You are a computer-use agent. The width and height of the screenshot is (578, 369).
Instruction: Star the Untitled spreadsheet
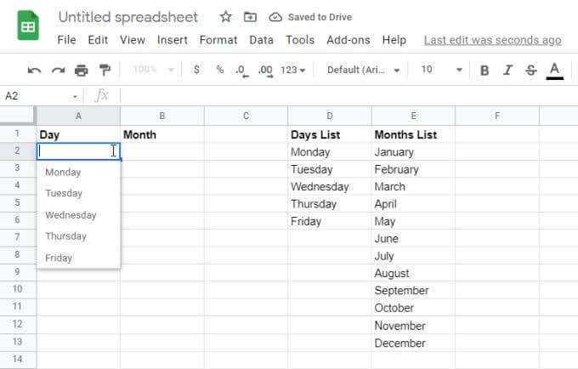[225, 17]
